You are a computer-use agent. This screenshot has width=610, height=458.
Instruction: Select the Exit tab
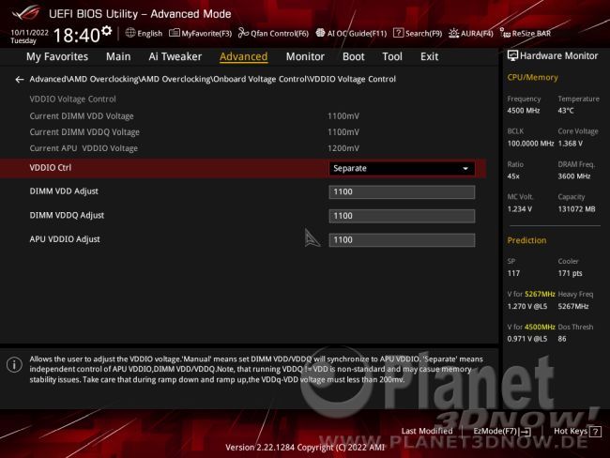[429, 57]
